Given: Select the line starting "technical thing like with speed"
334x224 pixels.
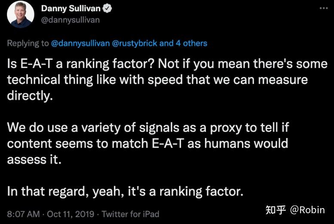Looking at the screenshot, I should [157, 80].
